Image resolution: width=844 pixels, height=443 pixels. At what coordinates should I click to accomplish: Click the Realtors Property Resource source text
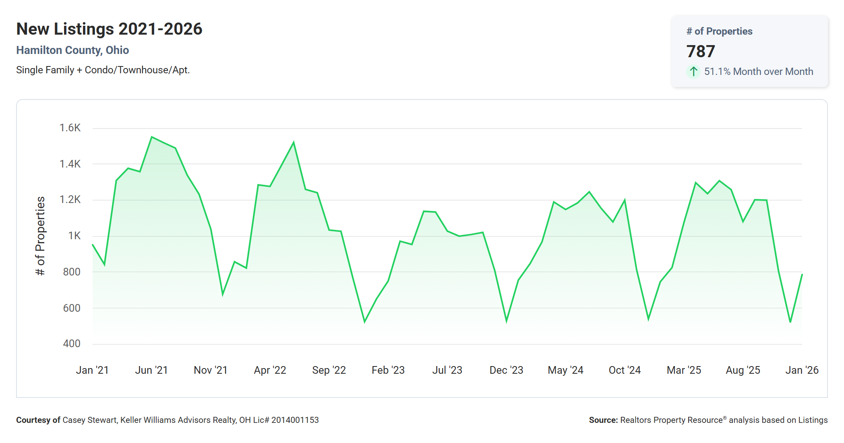(x=708, y=420)
